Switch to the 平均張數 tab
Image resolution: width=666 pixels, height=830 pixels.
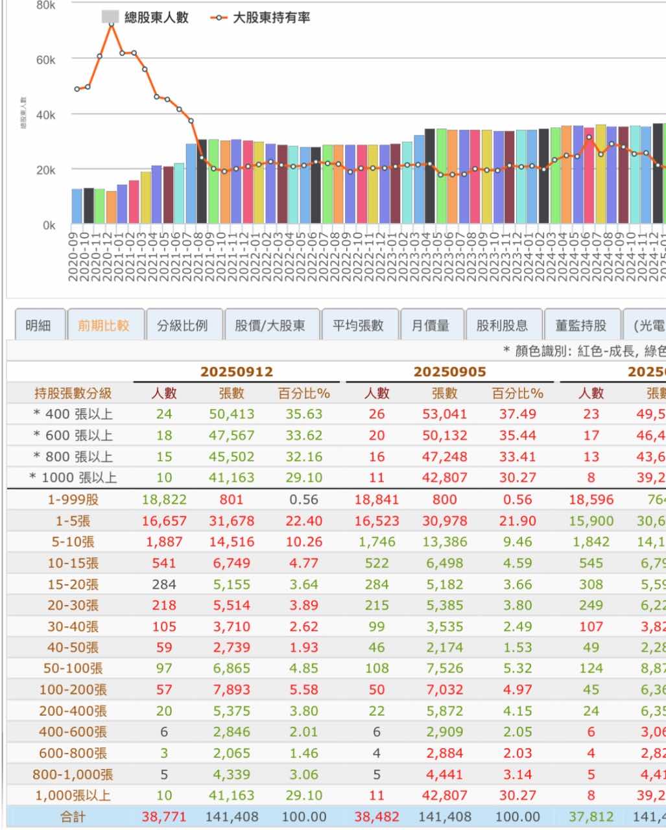(x=359, y=325)
